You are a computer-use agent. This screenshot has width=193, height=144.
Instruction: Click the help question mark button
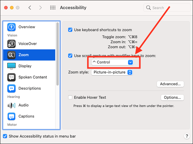point(186,136)
